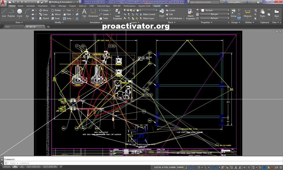Viewport: 283px width, 170px height.
Task: Expand the Annotation panel
Action: 96,22
